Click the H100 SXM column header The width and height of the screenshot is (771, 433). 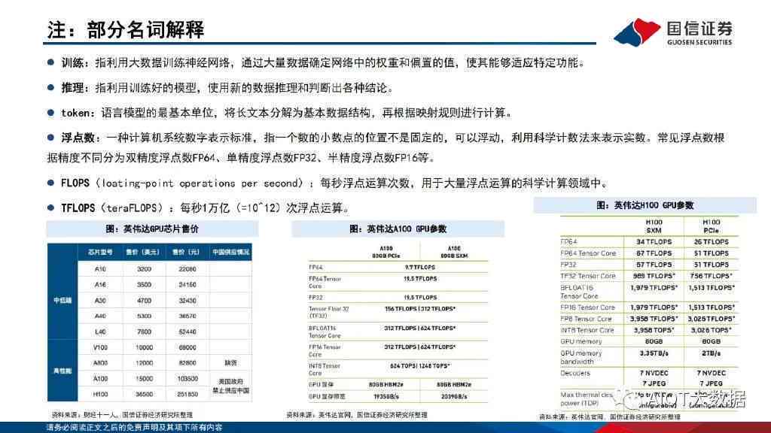(x=654, y=226)
